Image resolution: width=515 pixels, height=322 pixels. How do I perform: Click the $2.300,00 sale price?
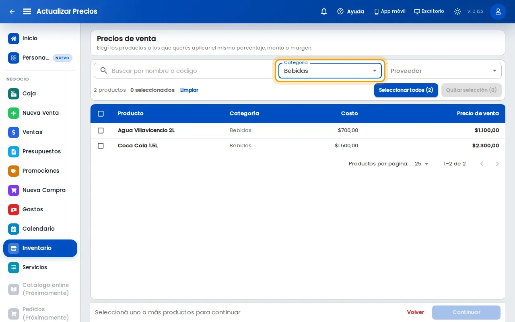coord(486,146)
